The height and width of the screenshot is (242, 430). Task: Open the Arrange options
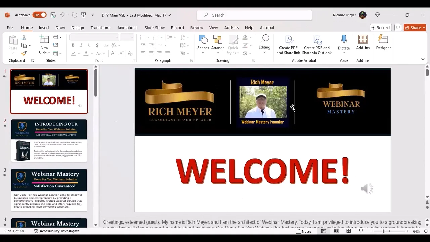pos(218,45)
